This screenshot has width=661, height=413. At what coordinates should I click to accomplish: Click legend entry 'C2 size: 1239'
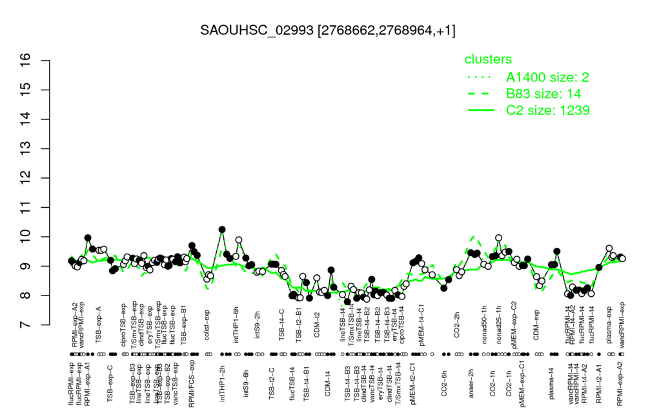click(547, 110)
